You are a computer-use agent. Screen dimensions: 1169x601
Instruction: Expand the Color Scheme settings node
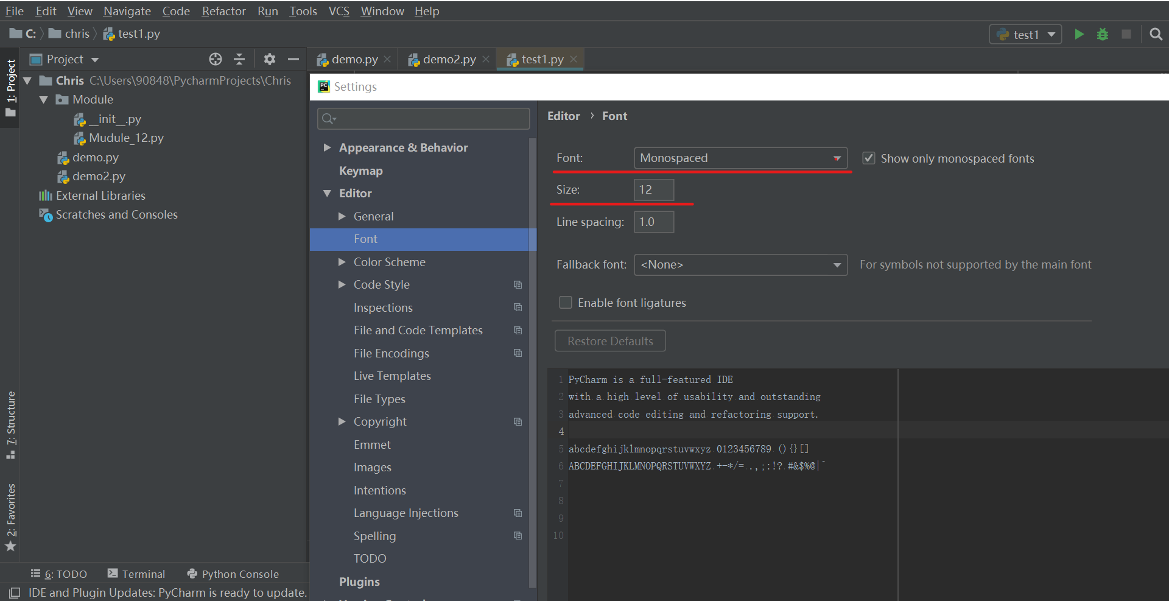342,262
